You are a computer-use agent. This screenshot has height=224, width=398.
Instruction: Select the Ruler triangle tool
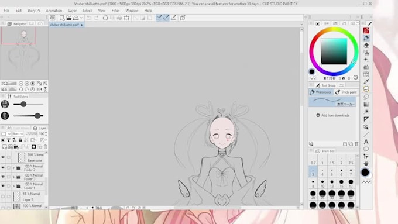[366, 119]
